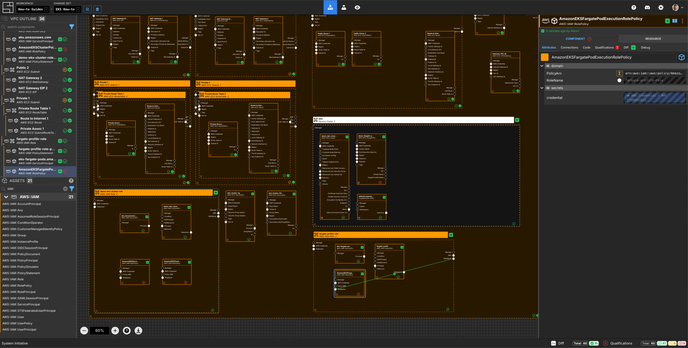The image size is (688, 348).
Task: Click the red 9 failed qualifications badge
Action: 682,343
